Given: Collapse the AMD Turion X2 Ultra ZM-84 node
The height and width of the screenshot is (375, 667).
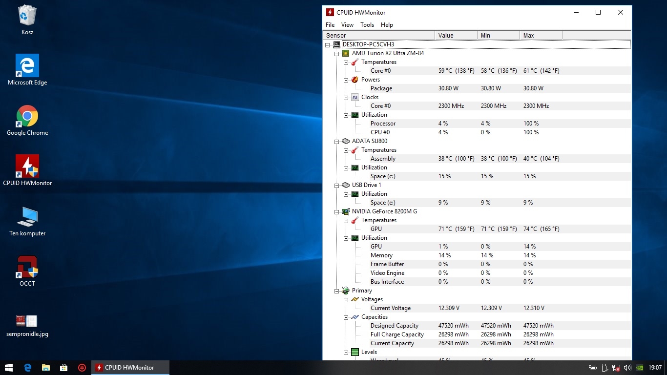Looking at the screenshot, I should point(336,53).
